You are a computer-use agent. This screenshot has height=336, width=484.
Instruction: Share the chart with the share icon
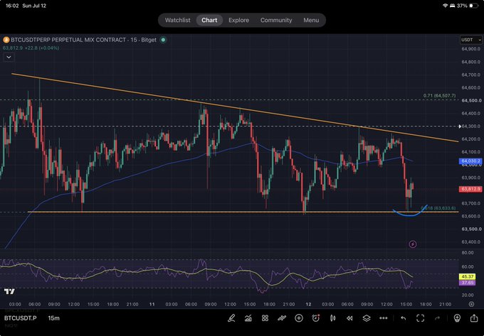[x=474, y=318]
